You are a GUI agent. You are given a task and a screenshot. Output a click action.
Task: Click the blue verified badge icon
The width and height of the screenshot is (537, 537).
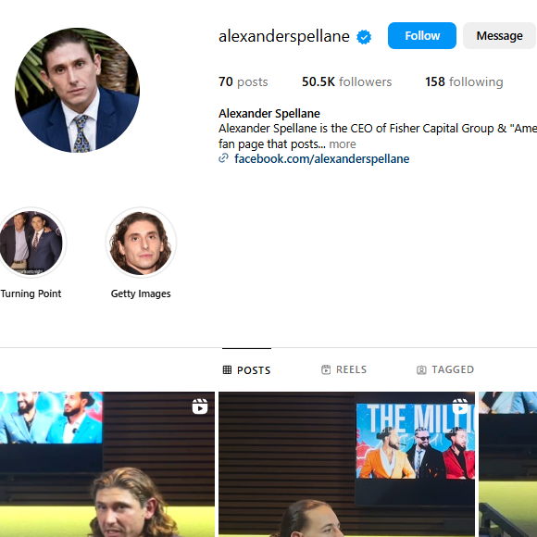tap(364, 37)
